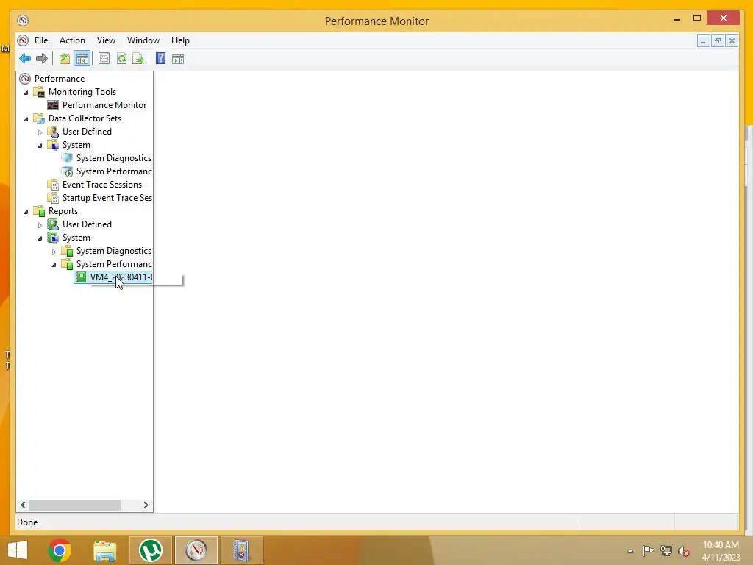Expand User Defined under Data Collector Sets
Image resolution: width=753 pixels, height=565 pixels.
(40, 132)
